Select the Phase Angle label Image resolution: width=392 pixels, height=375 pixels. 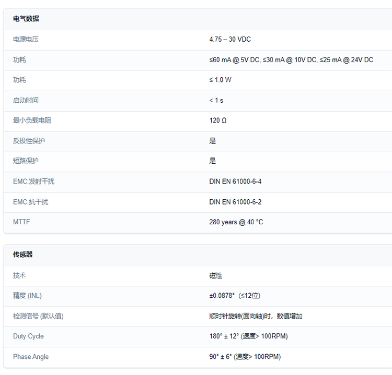pyautogui.click(x=31, y=357)
